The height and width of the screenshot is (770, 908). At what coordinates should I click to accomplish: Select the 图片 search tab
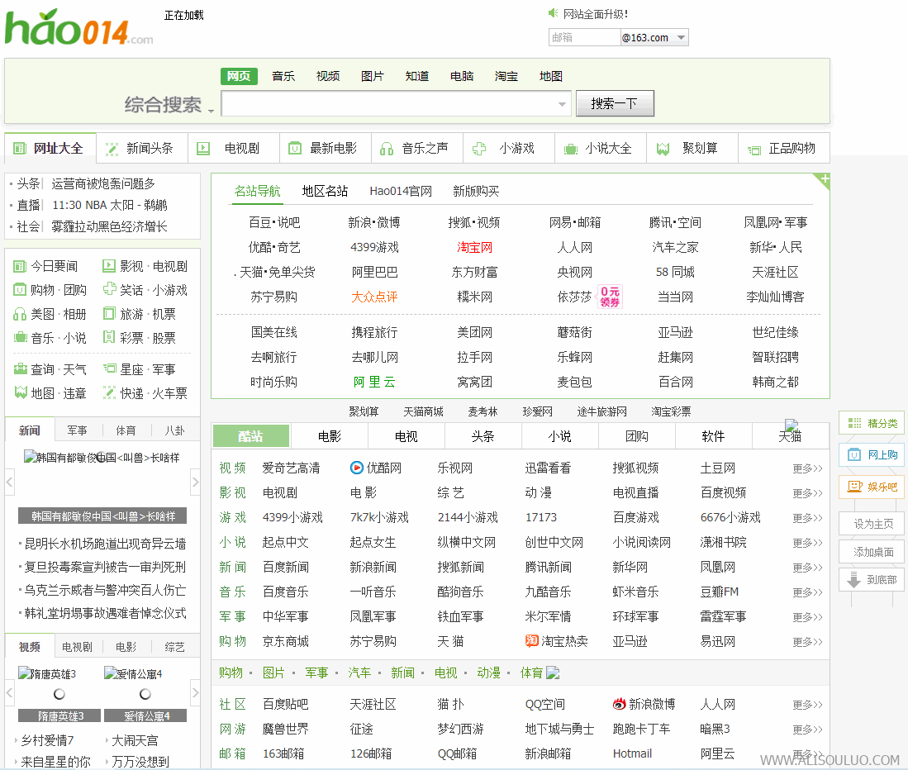(373, 76)
